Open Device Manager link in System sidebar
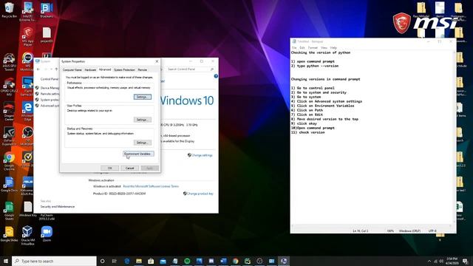Screen dimensions: 473x266 50,88
